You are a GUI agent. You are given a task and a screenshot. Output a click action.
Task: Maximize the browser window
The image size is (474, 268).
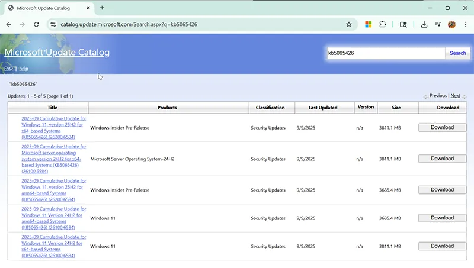[447, 8]
